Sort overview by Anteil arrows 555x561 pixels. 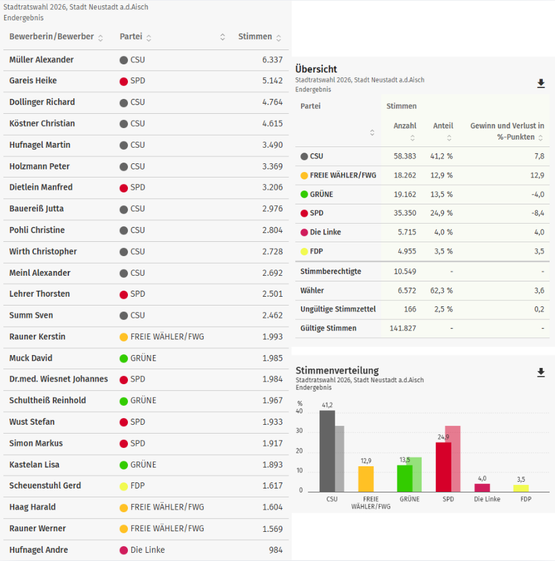(449, 138)
